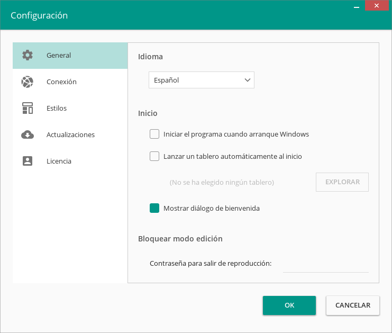
Task: Enable starting the program when Windows boots
Action: (154, 134)
